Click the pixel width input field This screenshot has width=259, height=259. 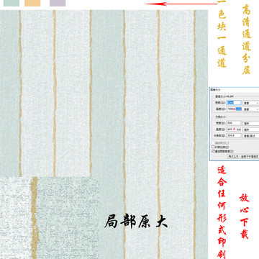(234, 103)
